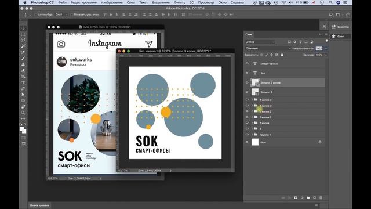Screen dimensions: 371x209
Task: Open the search icon in options bar
Action: click(331, 15)
